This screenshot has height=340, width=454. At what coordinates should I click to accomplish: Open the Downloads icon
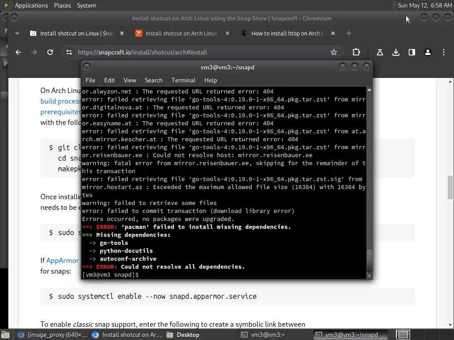[x=396, y=52]
